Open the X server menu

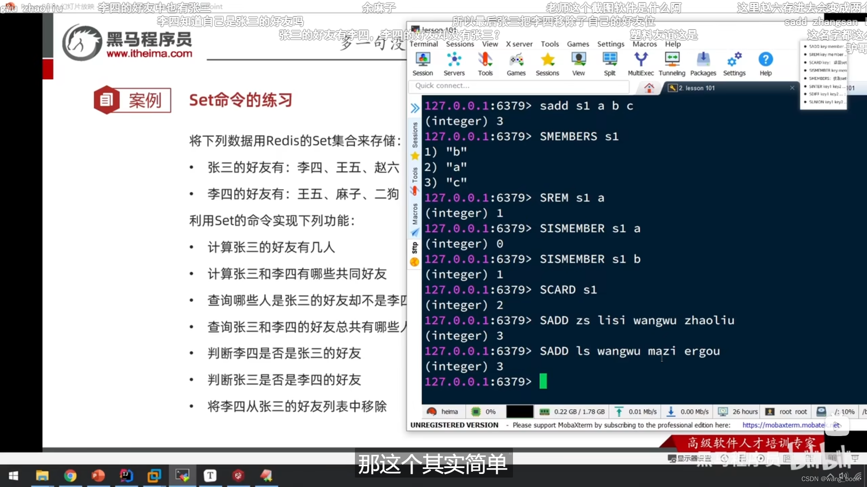pyautogui.click(x=519, y=44)
